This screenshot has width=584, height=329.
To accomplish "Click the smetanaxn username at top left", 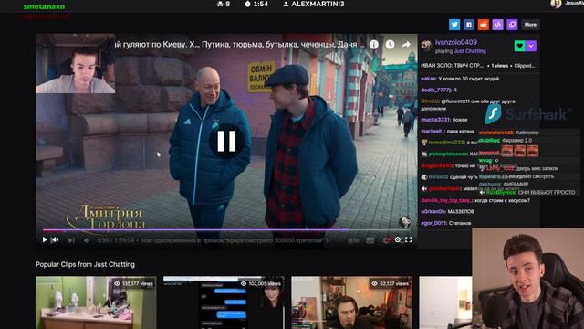I will click(44, 6).
